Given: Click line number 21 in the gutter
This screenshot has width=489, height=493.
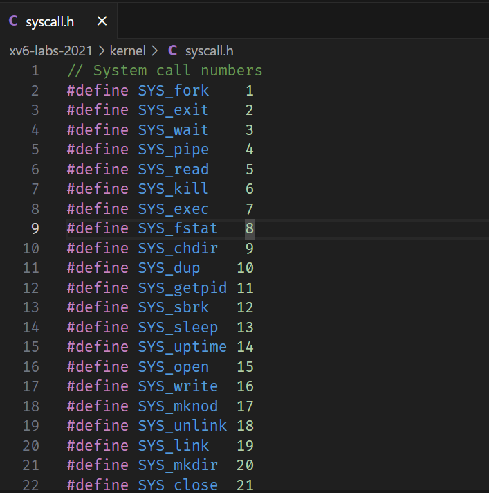Looking at the screenshot, I should pyautogui.click(x=30, y=465).
